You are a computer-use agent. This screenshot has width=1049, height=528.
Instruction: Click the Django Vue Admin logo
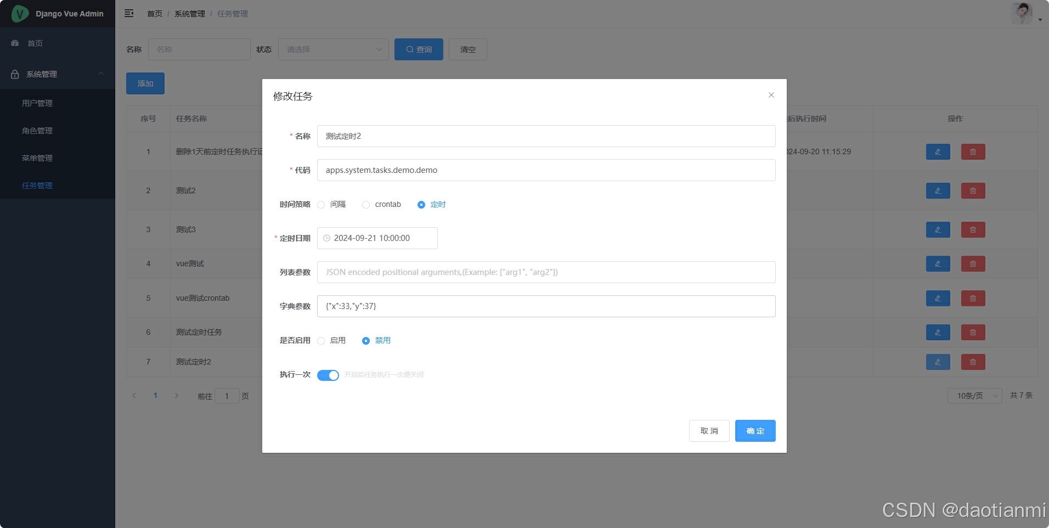pos(20,14)
